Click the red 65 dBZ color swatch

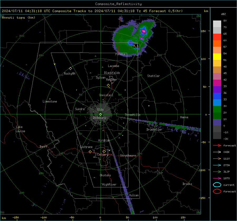(x=217, y=37)
